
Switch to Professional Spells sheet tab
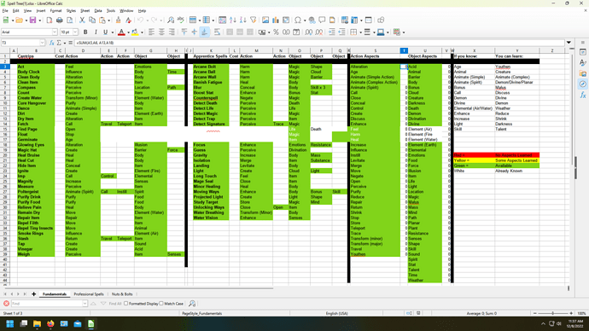[x=89, y=294]
